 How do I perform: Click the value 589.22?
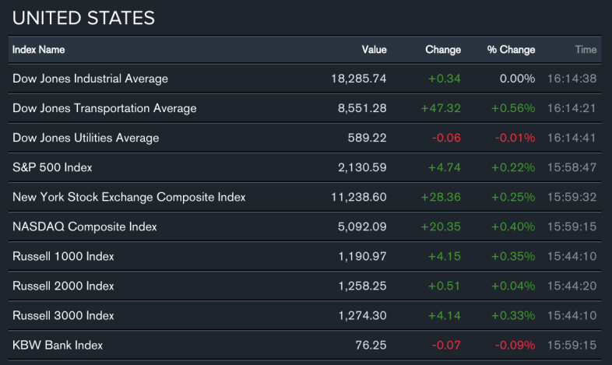[x=367, y=138]
